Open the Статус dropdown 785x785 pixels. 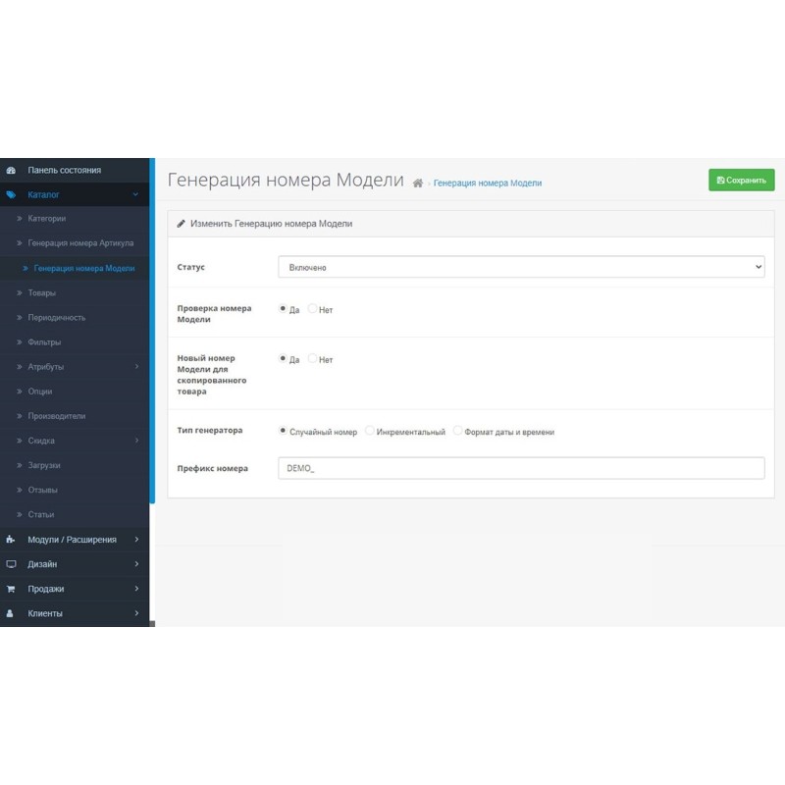pyautogui.click(x=524, y=266)
